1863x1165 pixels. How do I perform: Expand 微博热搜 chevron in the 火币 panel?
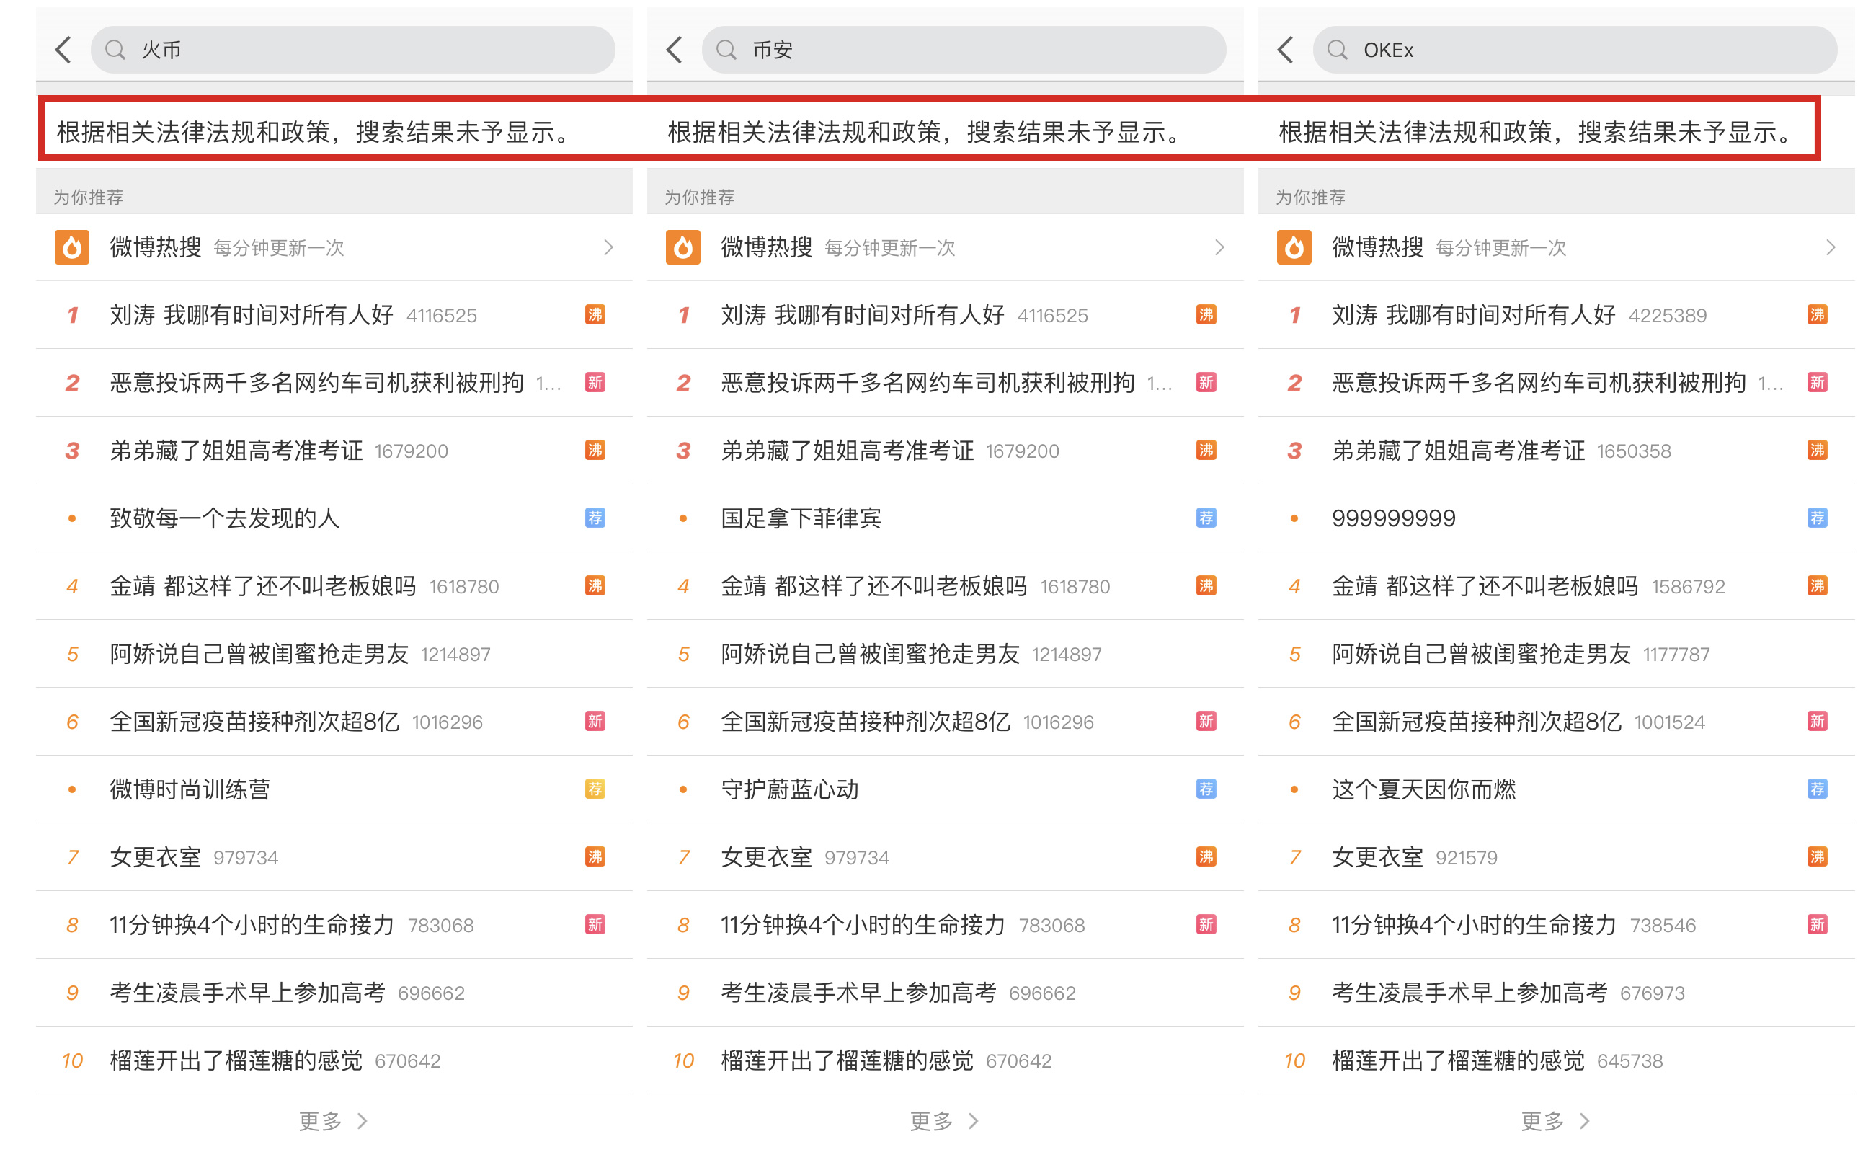coord(608,247)
